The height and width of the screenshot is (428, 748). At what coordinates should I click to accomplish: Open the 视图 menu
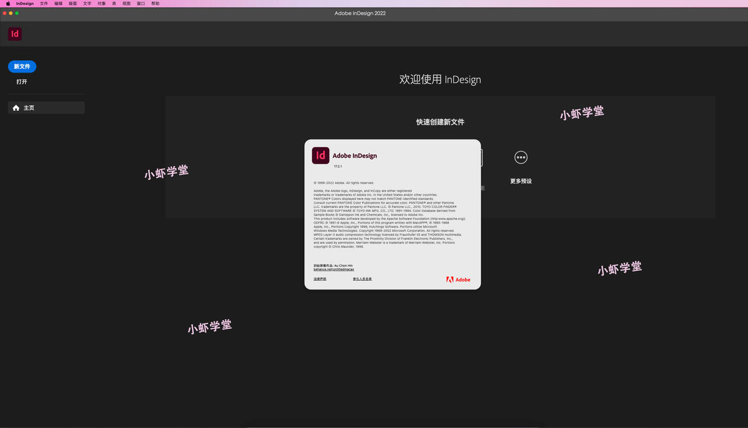tap(126, 3)
